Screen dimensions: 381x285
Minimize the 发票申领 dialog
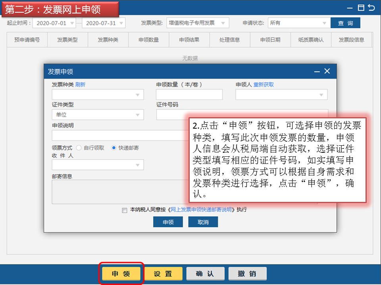(317, 72)
